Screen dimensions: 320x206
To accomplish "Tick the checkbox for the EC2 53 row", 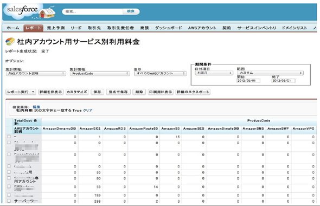I will (9, 186).
